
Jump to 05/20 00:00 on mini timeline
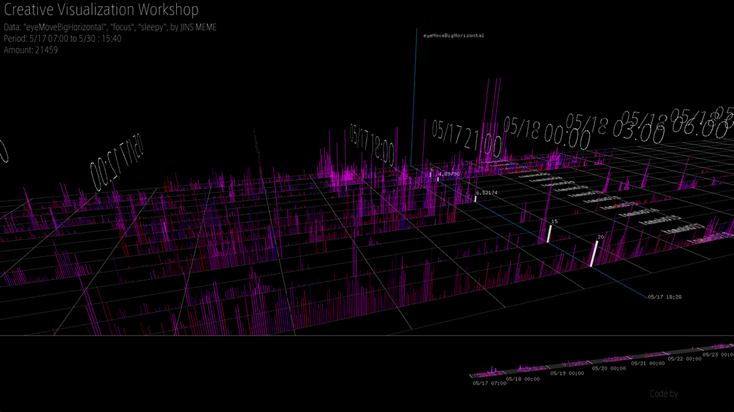[x=609, y=368]
